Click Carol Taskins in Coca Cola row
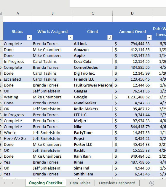Viewport: 166px width, 187px height. click(52, 61)
